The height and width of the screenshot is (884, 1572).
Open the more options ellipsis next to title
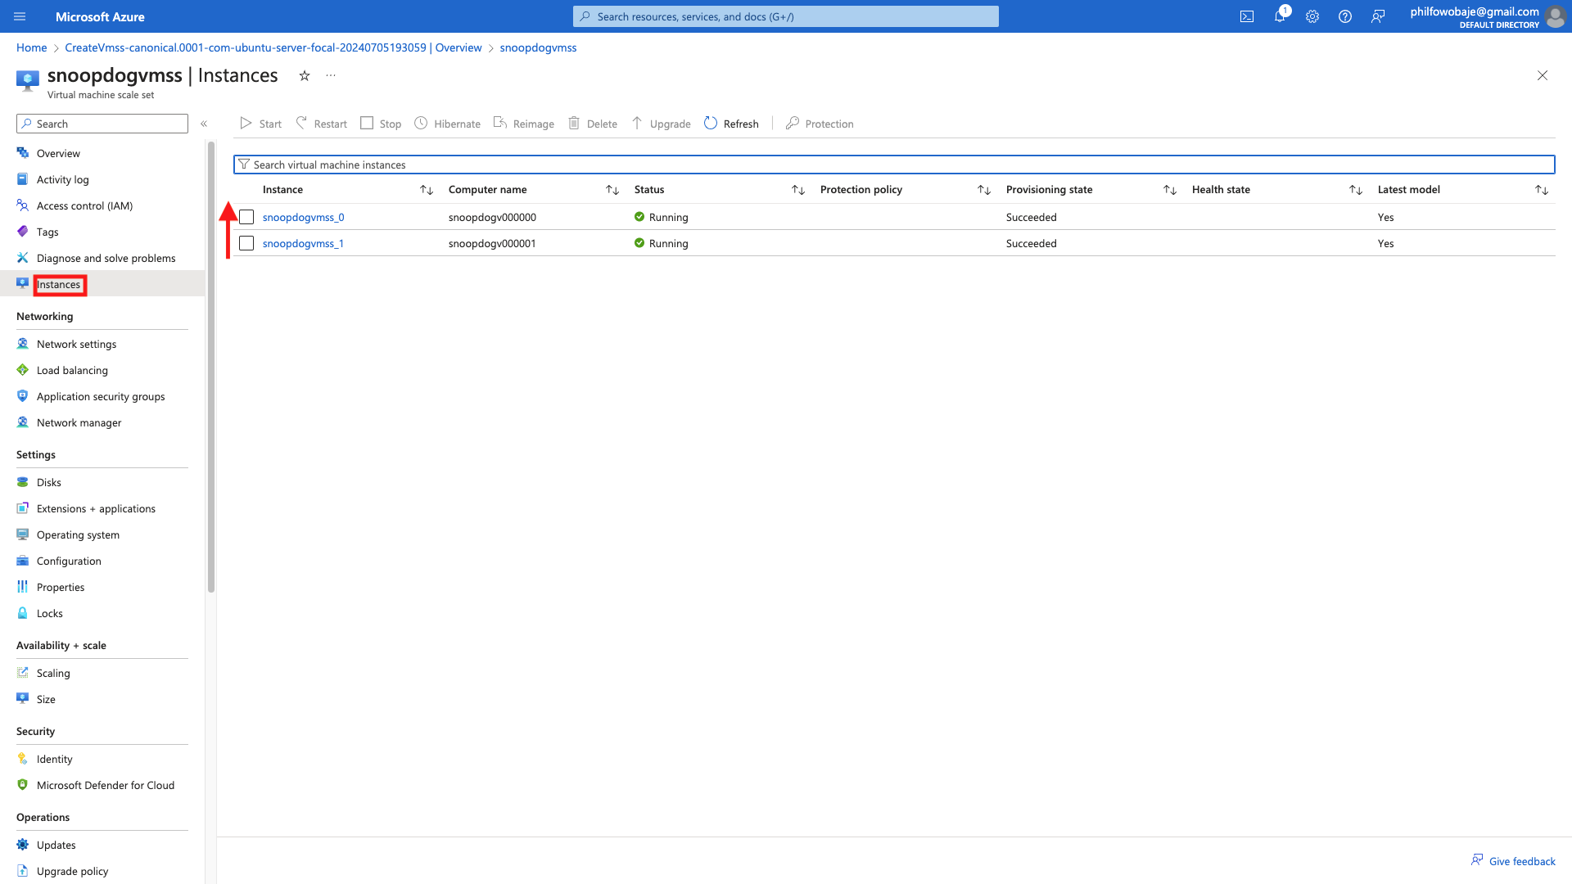331,75
